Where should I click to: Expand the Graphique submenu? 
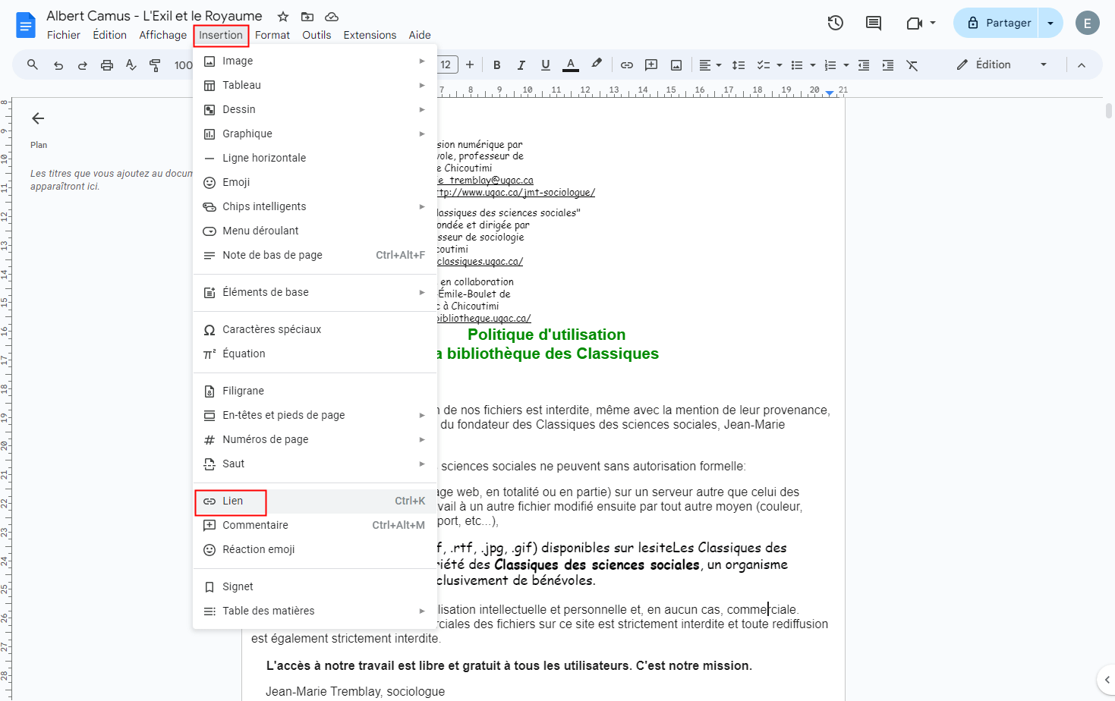pyautogui.click(x=315, y=134)
